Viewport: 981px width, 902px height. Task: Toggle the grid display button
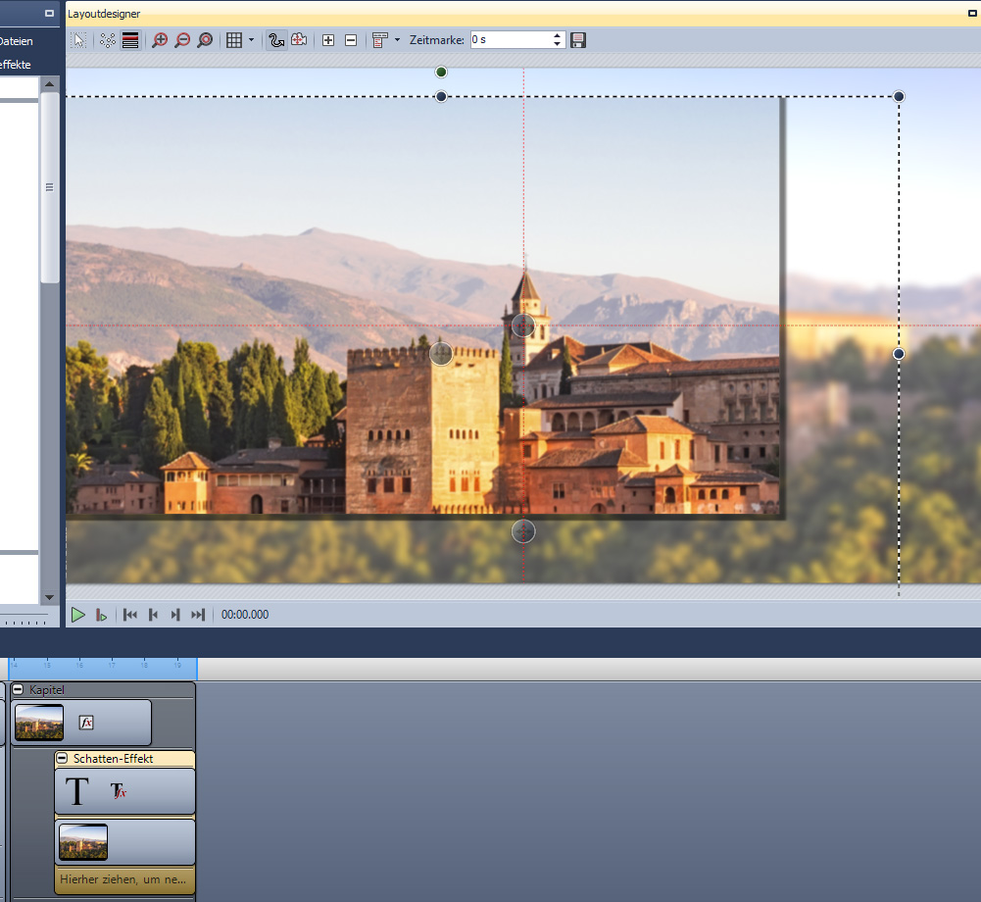[233, 40]
